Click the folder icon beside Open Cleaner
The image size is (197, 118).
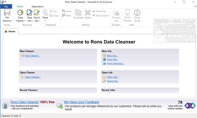(x=22, y=77)
